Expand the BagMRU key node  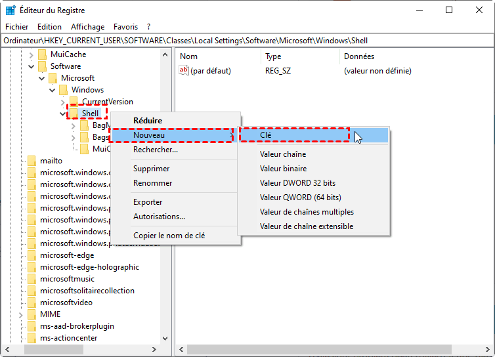pos(74,126)
